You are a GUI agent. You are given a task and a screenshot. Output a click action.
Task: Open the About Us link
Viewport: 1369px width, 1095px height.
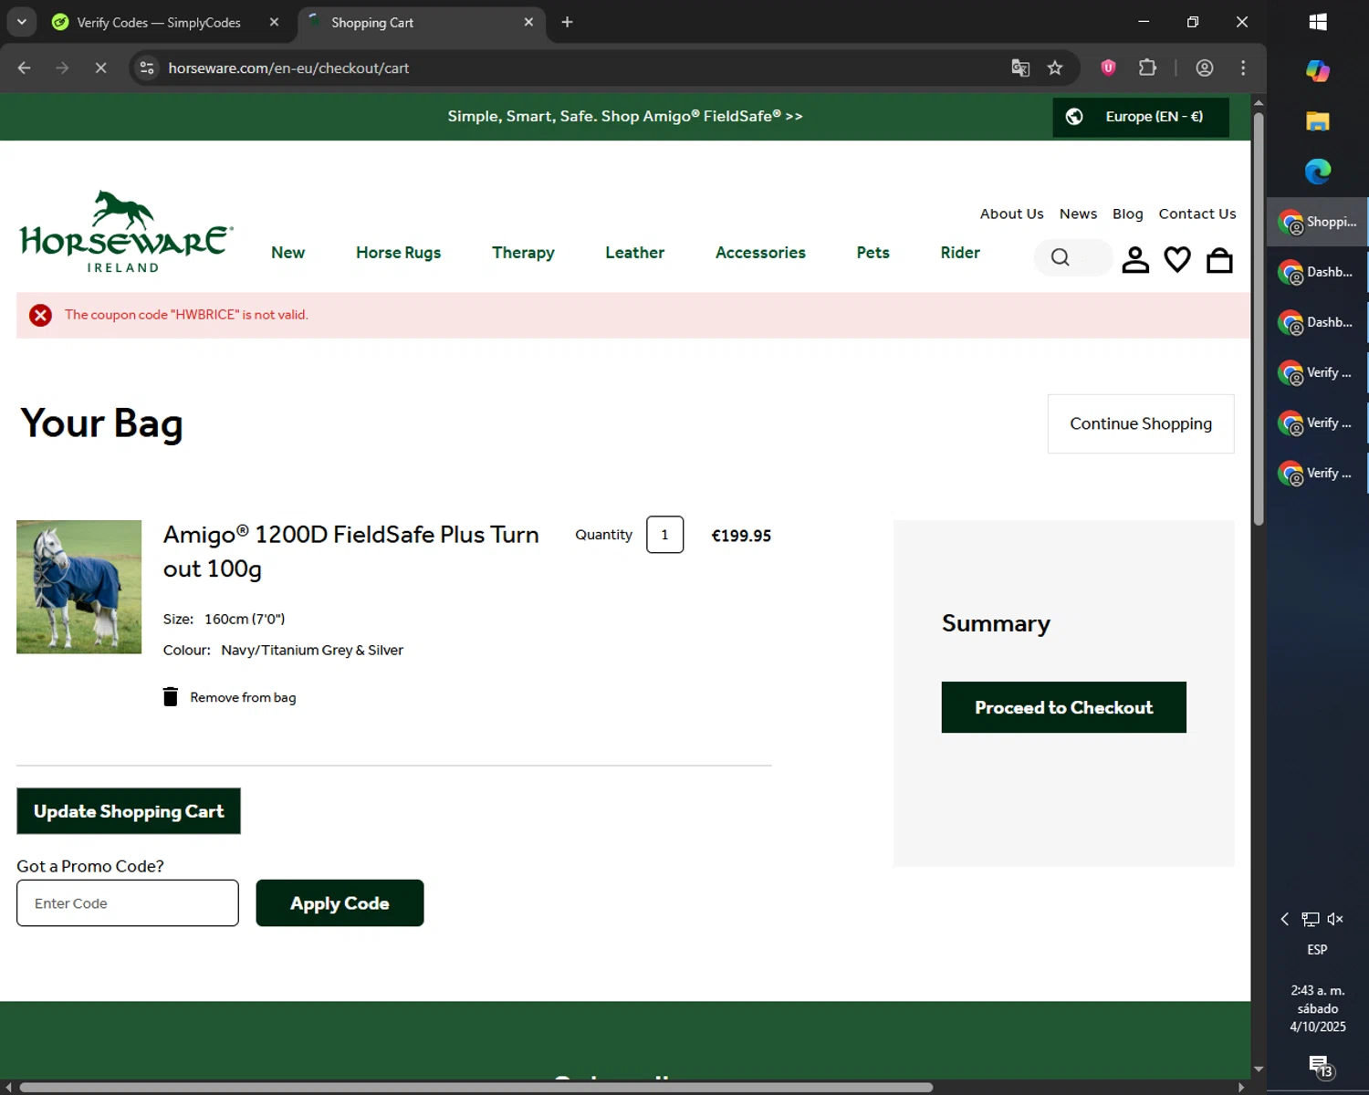tap(1011, 214)
